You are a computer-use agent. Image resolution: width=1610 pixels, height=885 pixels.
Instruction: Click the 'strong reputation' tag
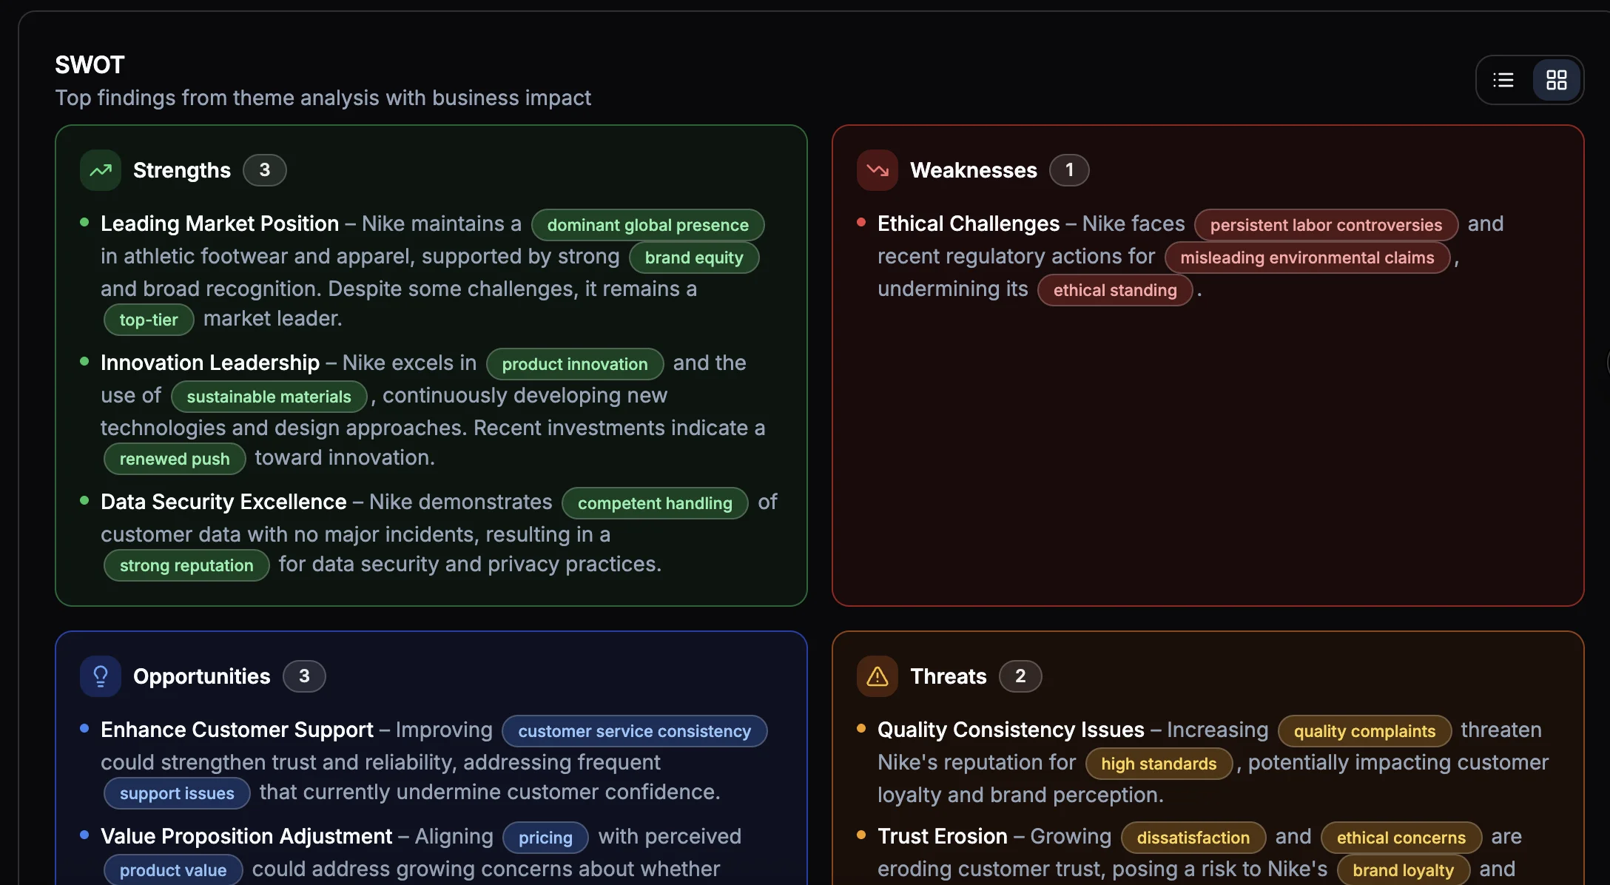tap(186, 565)
